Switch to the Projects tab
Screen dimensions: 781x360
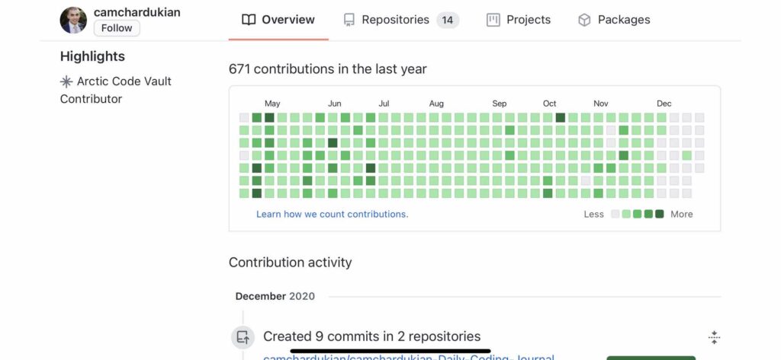[529, 20]
